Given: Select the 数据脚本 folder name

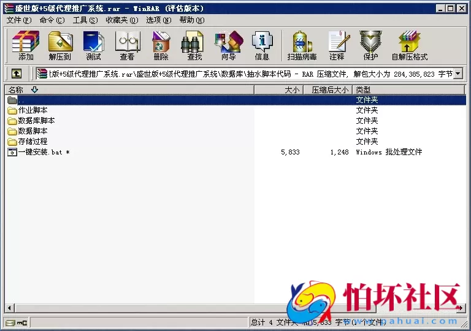Looking at the screenshot, I should click(33, 131).
